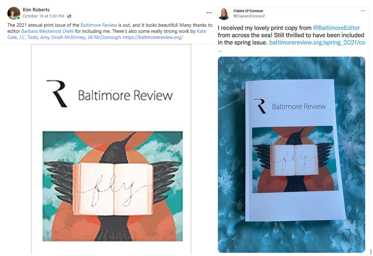Click the Kim Roberts name heading
Viewport: 373px width, 256px height.
coord(36,10)
